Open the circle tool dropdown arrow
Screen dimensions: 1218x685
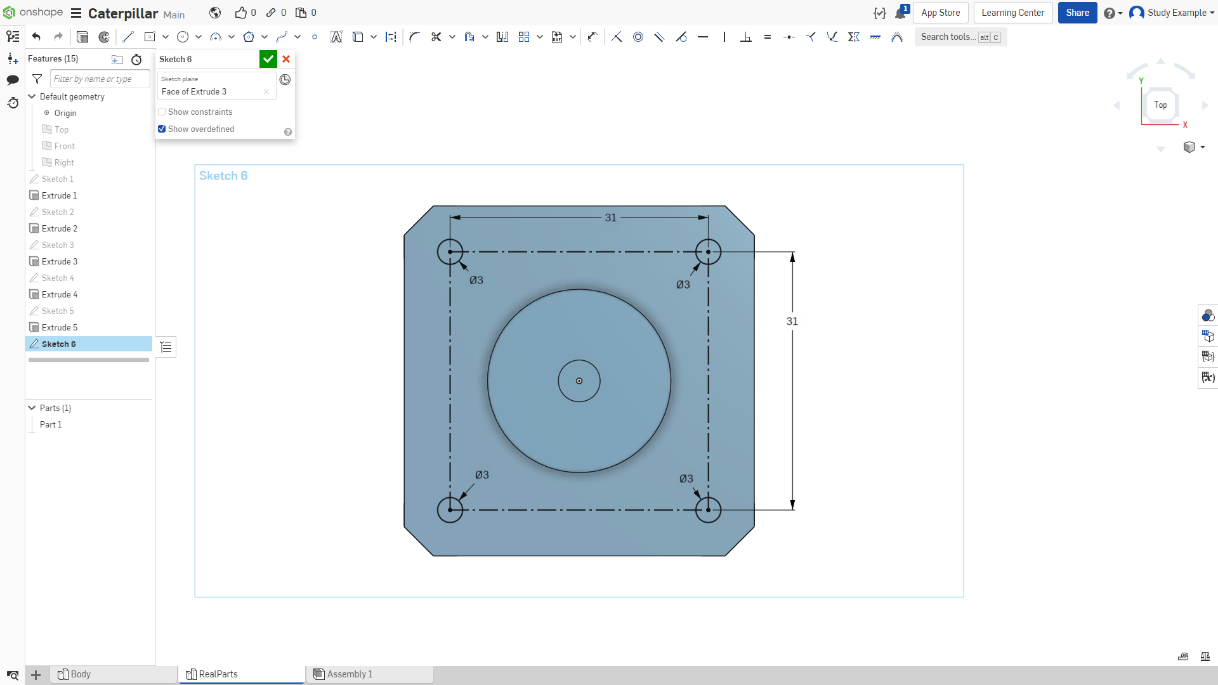click(199, 37)
